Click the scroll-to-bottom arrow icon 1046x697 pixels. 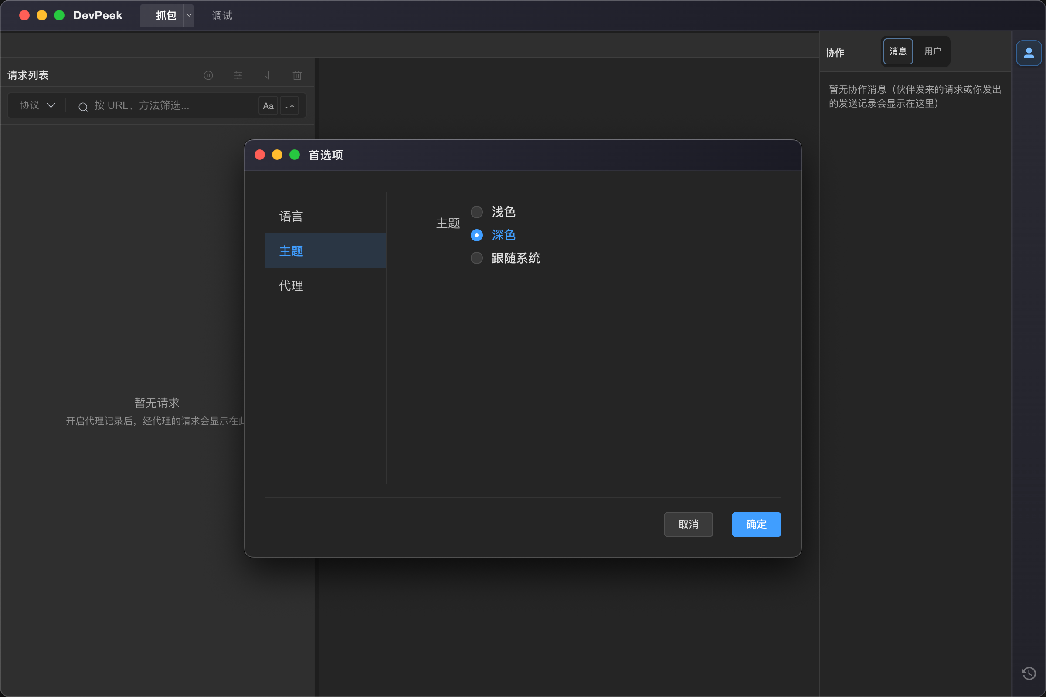[267, 75]
